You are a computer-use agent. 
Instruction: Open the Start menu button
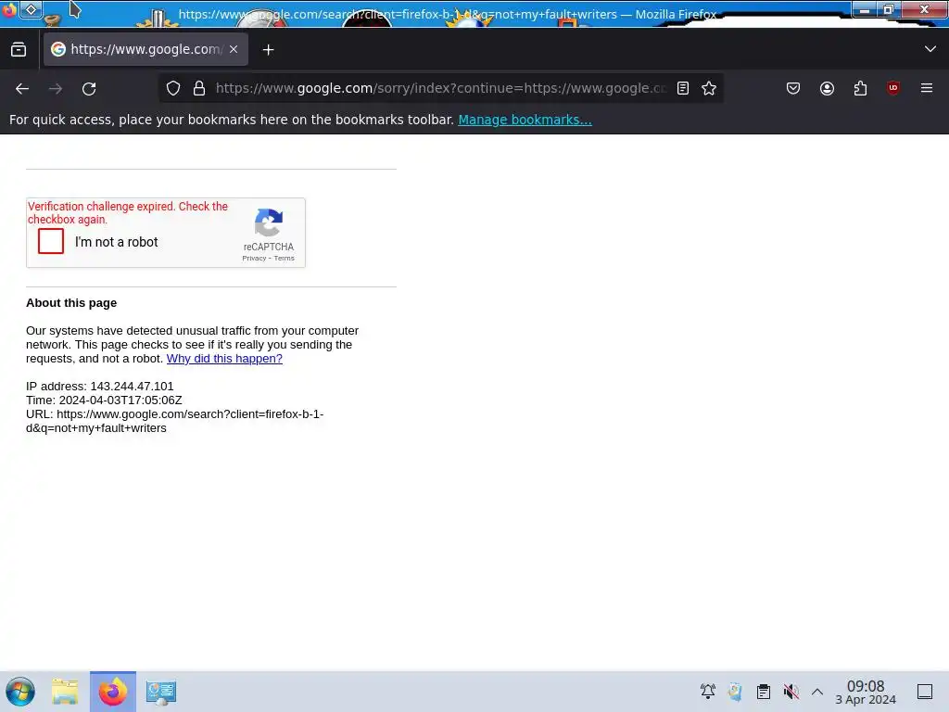[x=20, y=692]
